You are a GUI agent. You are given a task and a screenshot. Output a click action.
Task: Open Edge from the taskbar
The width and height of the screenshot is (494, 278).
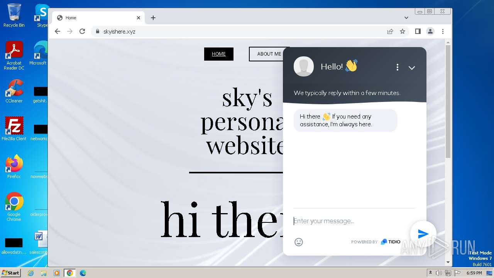(83, 273)
